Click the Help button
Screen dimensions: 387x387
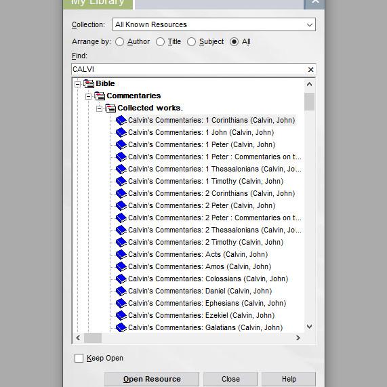[x=289, y=379]
